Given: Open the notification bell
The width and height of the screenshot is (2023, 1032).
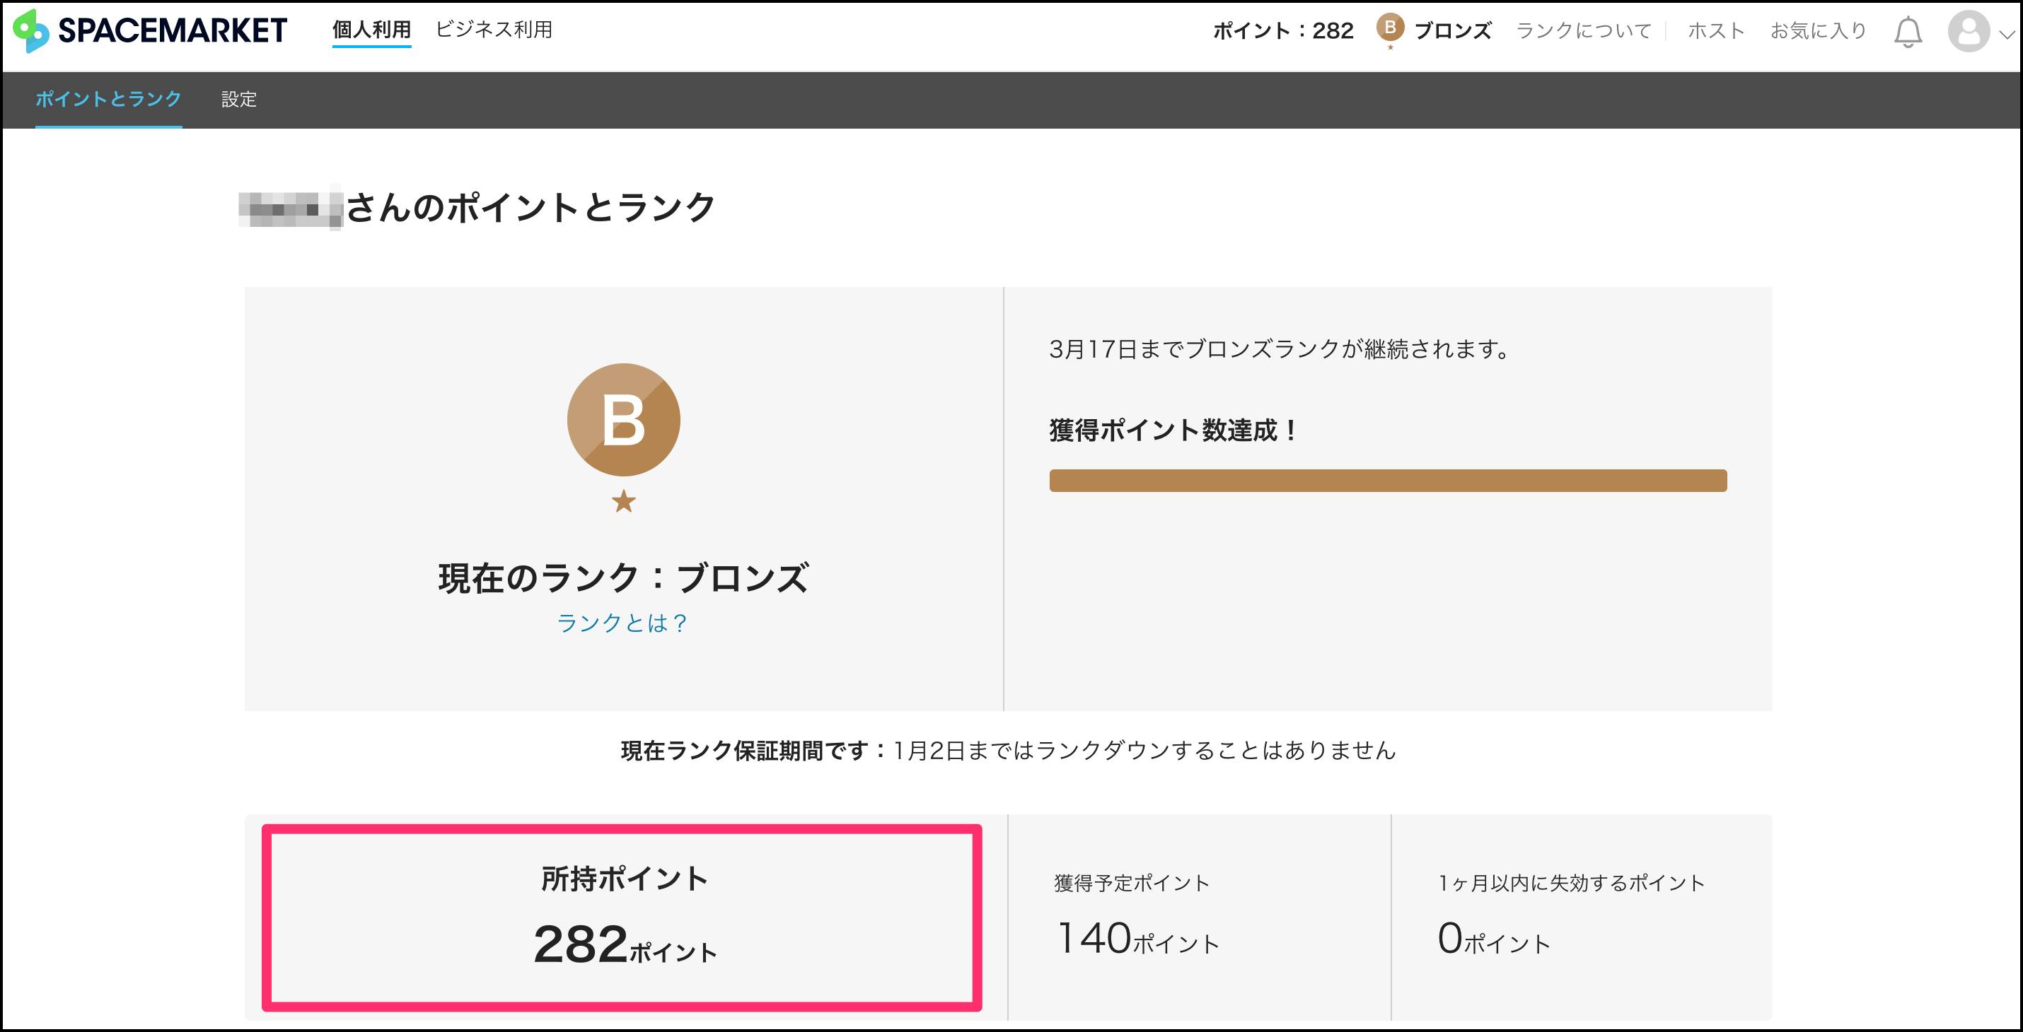Looking at the screenshot, I should click(x=1908, y=33).
